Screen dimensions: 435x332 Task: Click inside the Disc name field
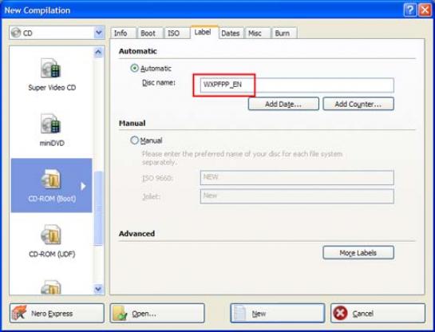pyautogui.click(x=297, y=85)
